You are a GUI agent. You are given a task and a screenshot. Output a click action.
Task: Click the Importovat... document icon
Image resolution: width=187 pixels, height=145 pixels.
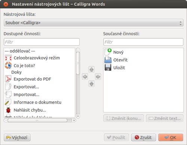tap(8, 95)
